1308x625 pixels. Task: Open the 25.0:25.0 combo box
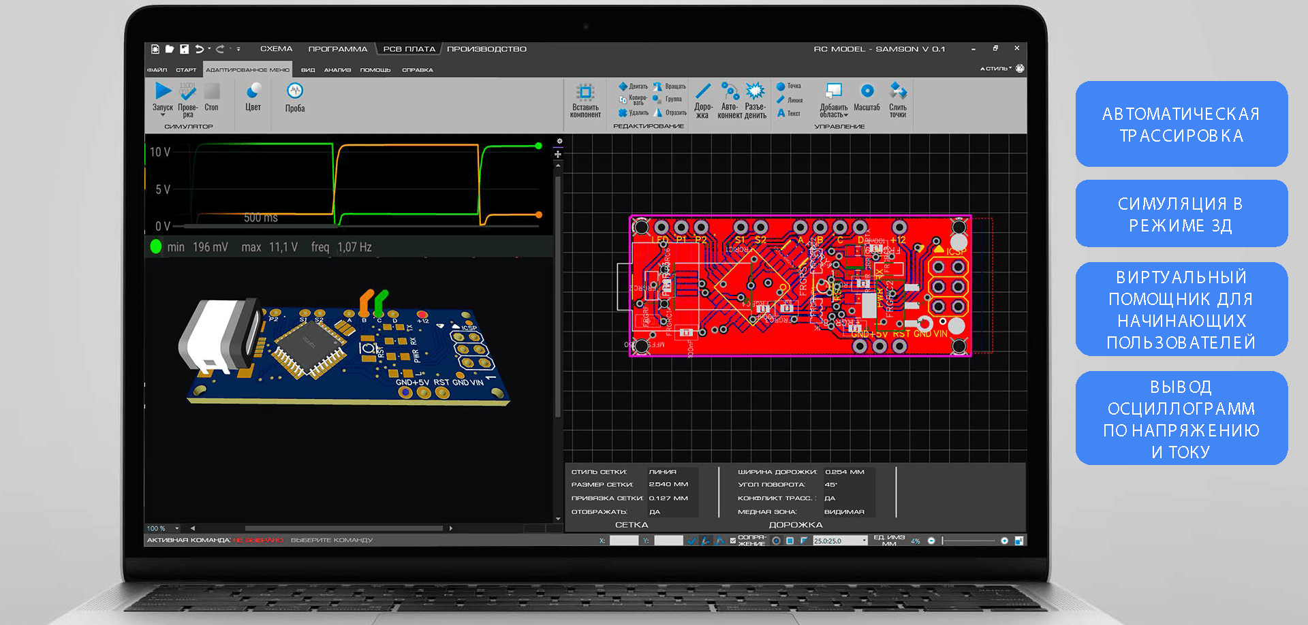840,541
